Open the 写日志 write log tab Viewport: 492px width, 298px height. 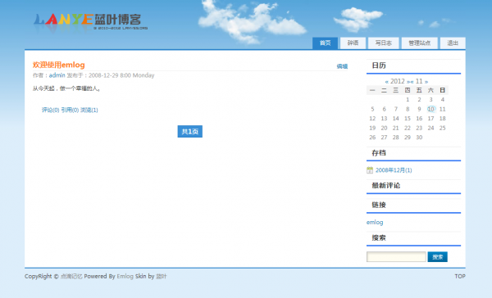click(384, 43)
